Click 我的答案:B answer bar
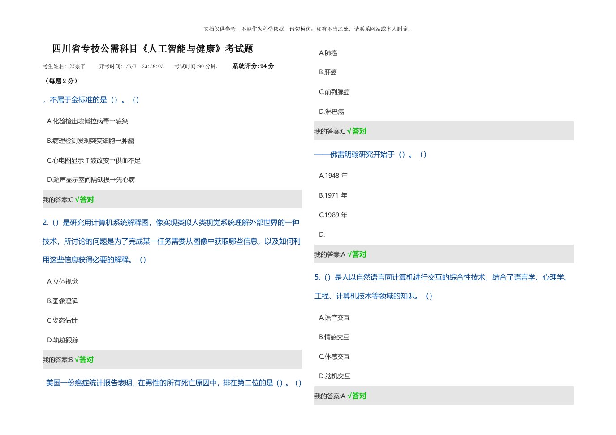Image resolution: width=616 pixels, height=435 pixels. 172,359
